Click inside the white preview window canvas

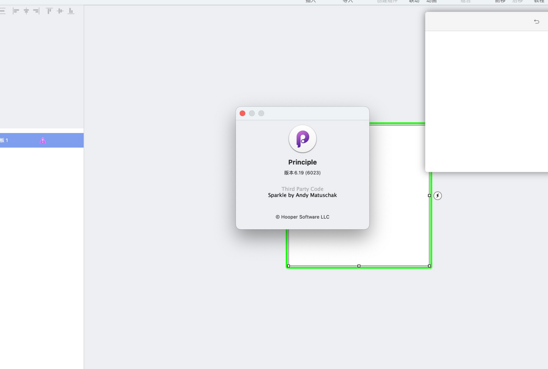tap(487, 101)
